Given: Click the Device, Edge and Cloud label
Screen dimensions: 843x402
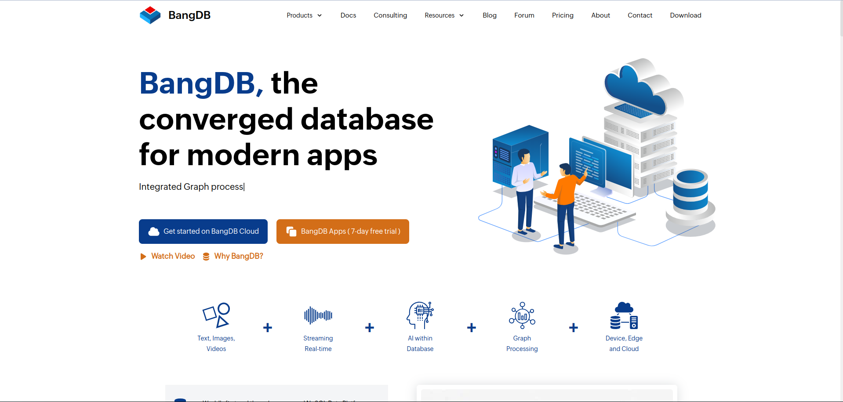Looking at the screenshot, I should (624, 344).
